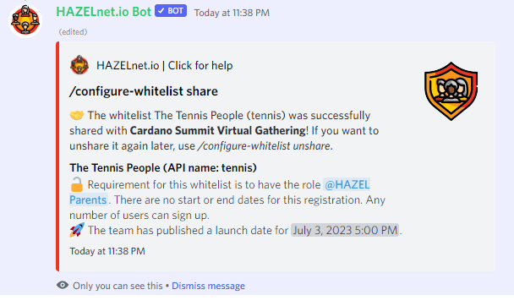Click the 'The Tennis People (API name: tennis)' heading
514x306 pixels.
pos(163,167)
